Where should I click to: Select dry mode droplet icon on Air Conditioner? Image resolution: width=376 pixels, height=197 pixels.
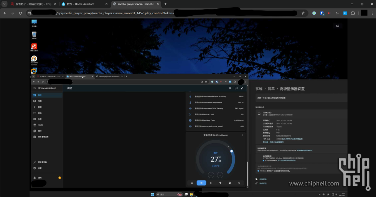pos(211,183)
